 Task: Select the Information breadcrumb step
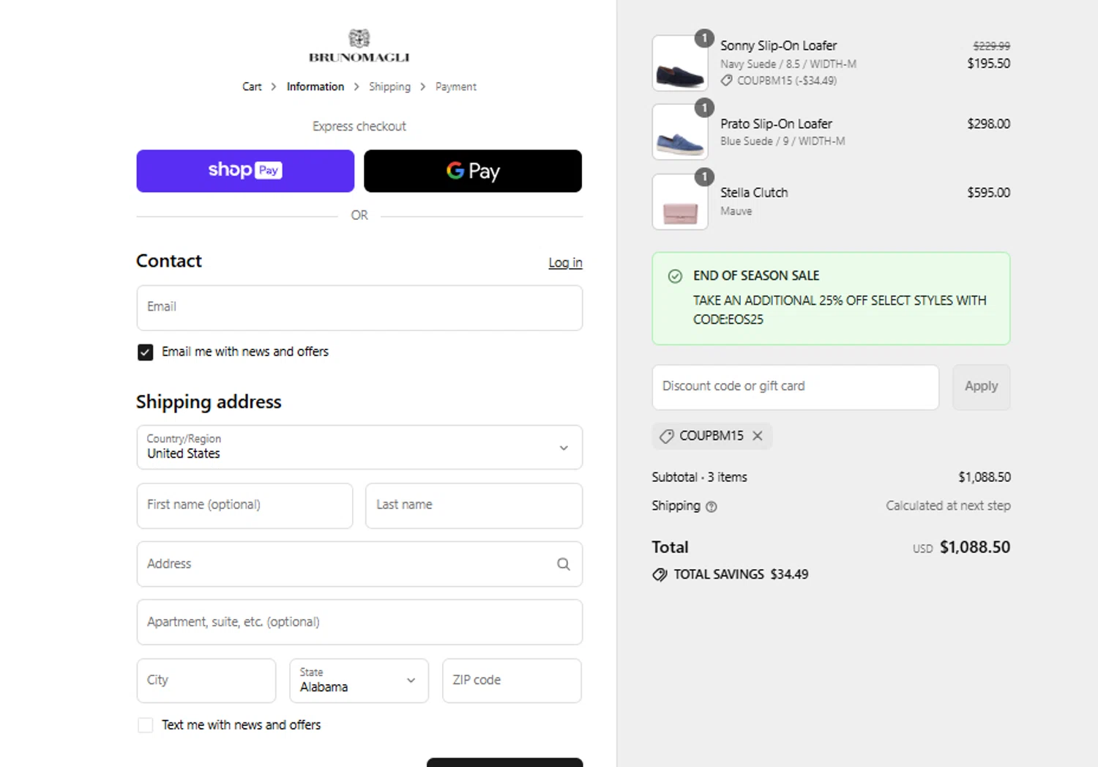pos(315,86)
